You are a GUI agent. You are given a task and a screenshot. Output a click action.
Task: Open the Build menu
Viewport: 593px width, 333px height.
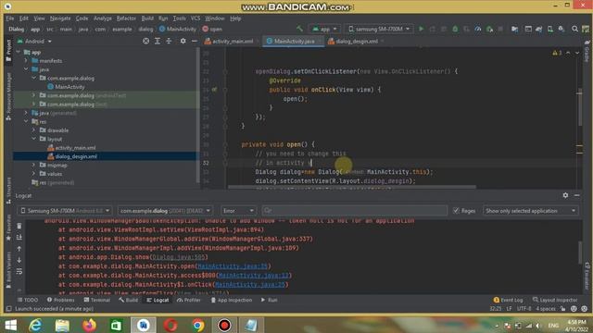(x=147, y=18)
